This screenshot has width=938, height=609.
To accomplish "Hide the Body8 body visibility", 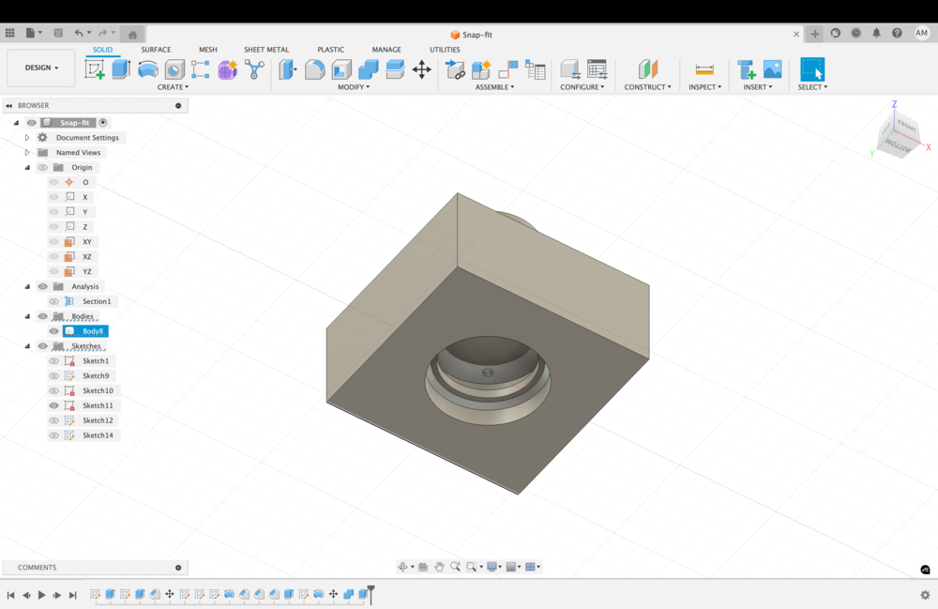I will click(54, 331).
